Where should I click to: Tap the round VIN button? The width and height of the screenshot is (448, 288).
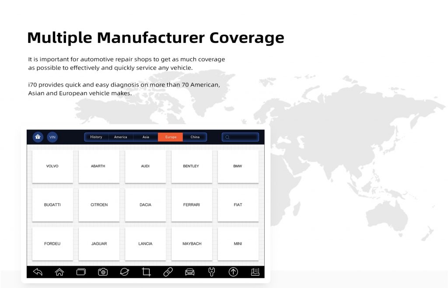pyautogui.click(x=52, y=137)
